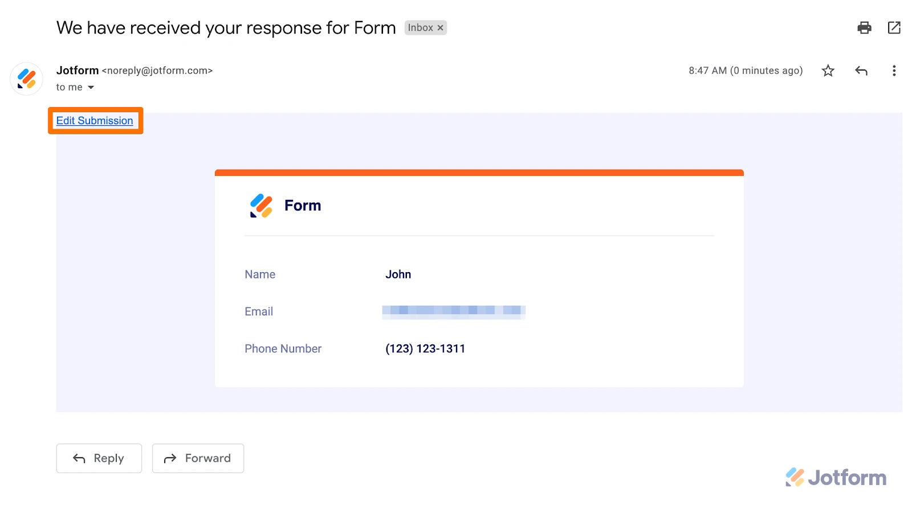Screen dimensions: 912x505
Task: Click the orange bar atop the form card
Action: 479,172
